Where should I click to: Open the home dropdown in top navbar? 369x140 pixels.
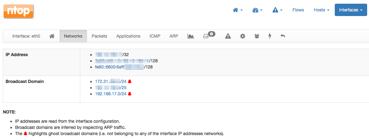click(238, 10)
